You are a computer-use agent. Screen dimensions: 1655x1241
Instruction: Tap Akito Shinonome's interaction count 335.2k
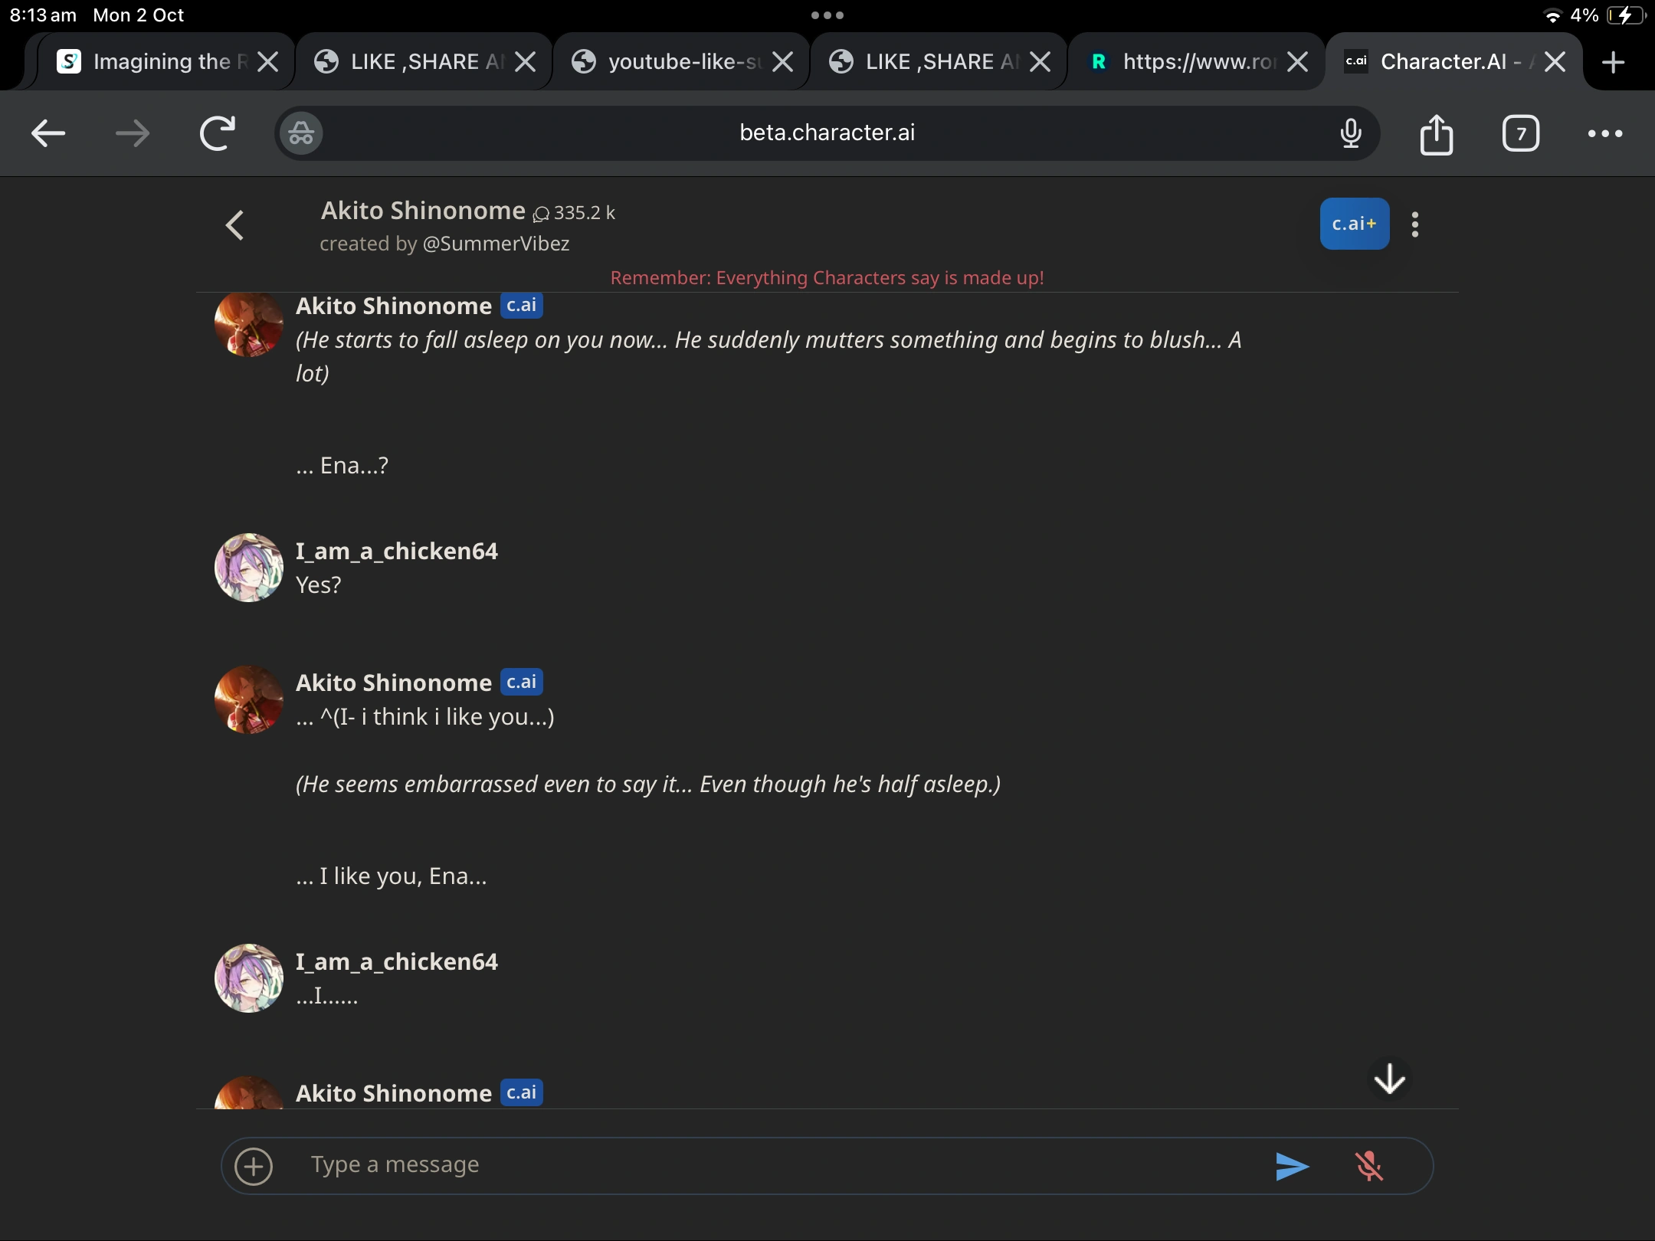click(x=573, y=212)
